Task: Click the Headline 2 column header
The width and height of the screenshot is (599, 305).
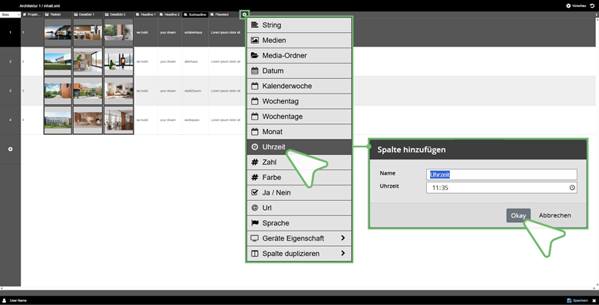Action: coord(170,15)
